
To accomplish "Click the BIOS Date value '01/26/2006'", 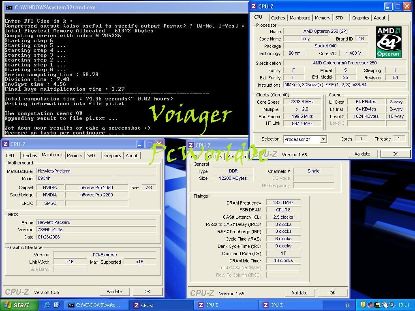I will tap(96, 237).
